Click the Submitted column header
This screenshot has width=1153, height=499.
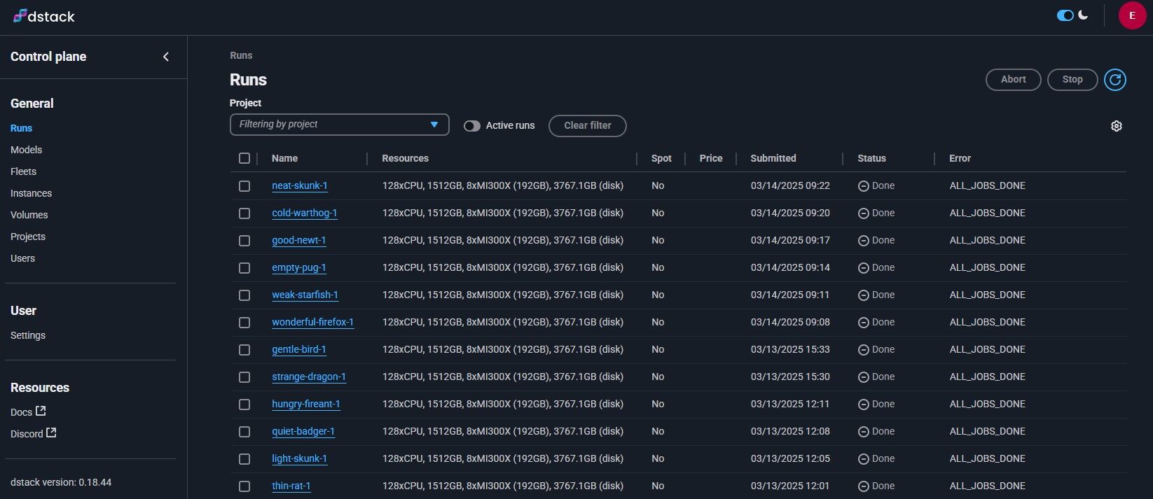point(773,158)
